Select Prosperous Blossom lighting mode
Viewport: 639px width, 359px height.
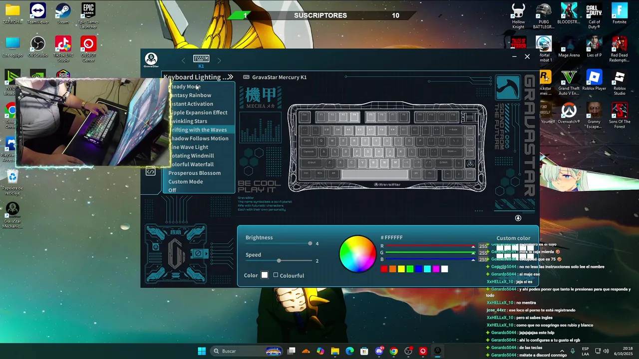[x=199, y=173]
